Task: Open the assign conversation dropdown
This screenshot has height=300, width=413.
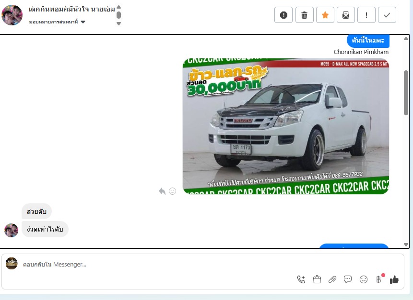Action: (57, 22)
